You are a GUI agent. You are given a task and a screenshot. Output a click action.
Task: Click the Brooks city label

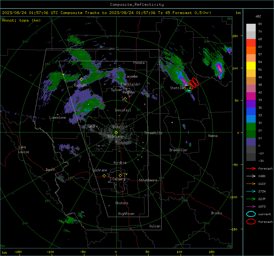click(216, 213)
